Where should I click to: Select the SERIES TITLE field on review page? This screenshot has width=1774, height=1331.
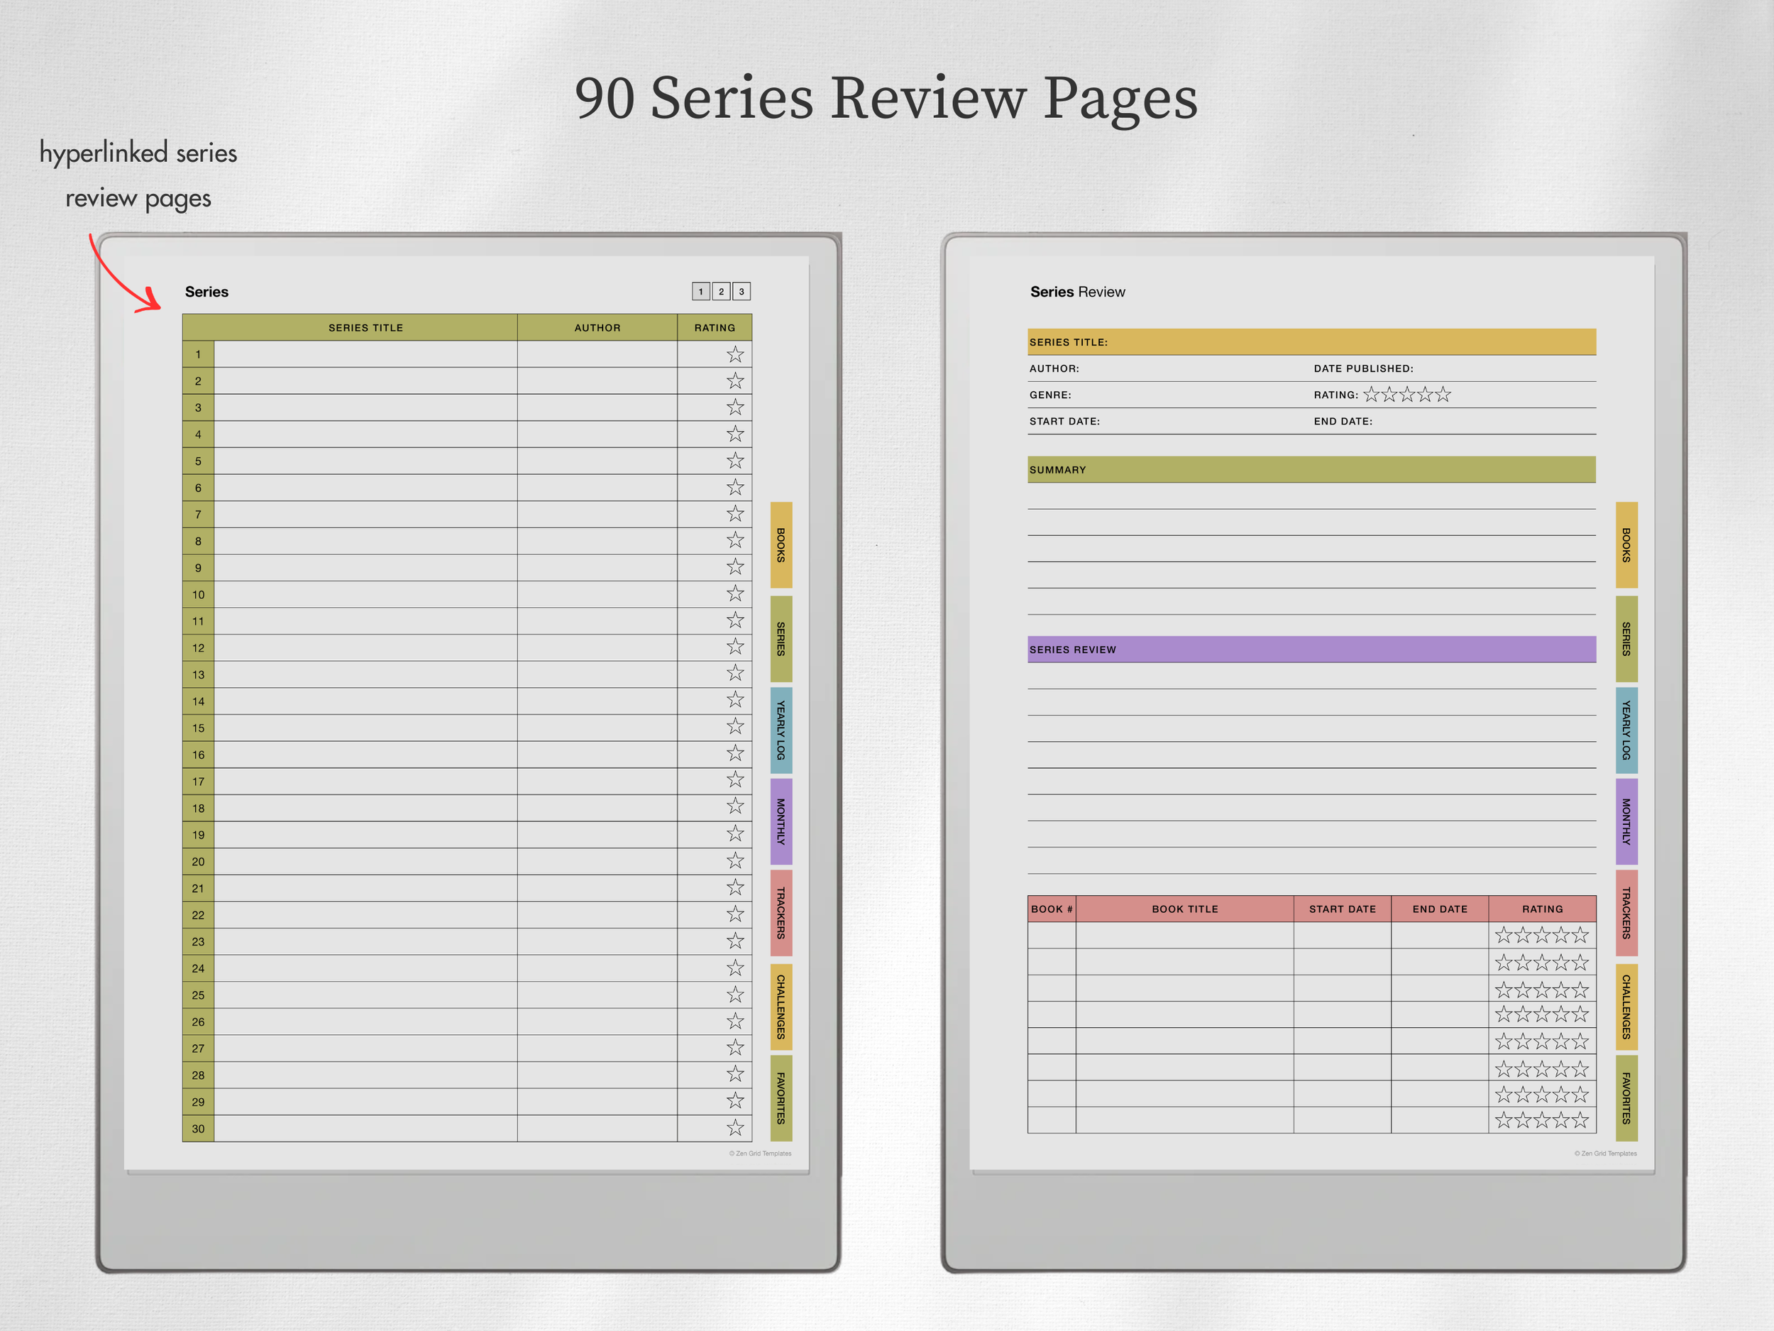tap(1312, 341)
